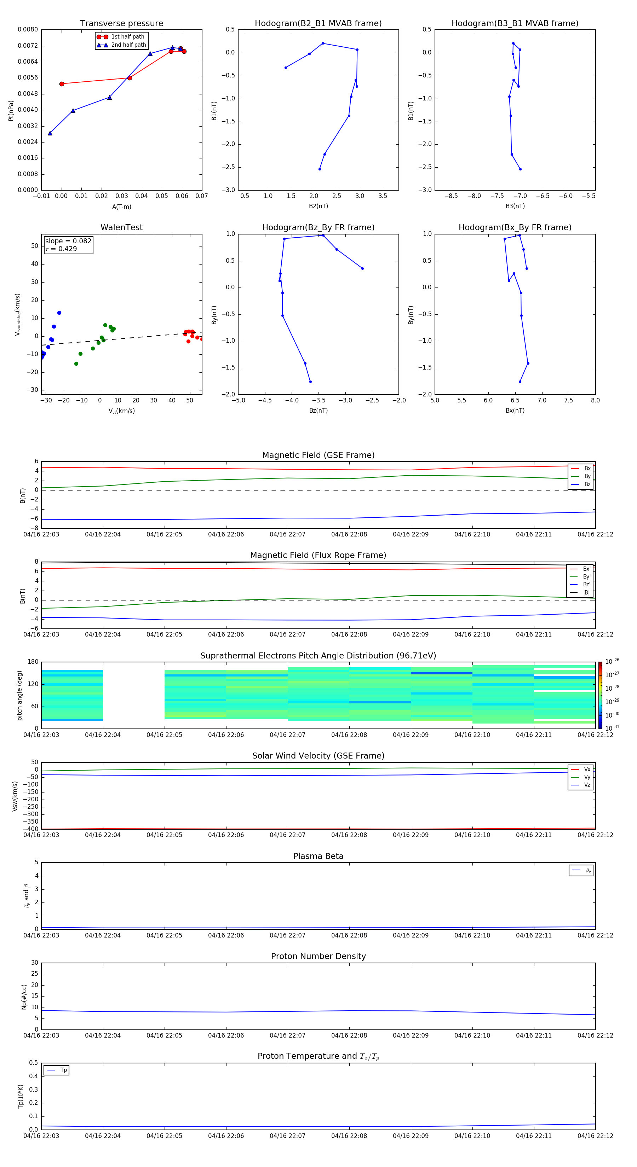Click the 'Solar Wind Velocity (GSE Frame)' title
Image resolution: width=637 pixels, height=1167 pixels.
pos(318,756)
